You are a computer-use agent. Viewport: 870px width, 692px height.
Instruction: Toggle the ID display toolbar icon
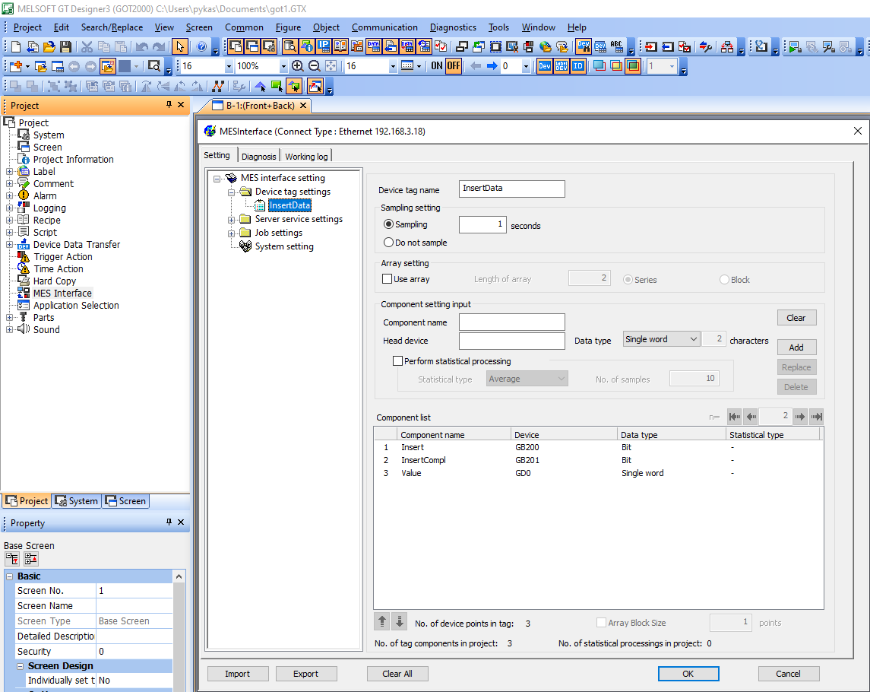point(578,66)
